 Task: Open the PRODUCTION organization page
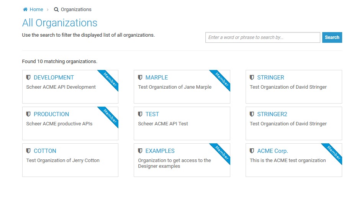coord(51,114)
